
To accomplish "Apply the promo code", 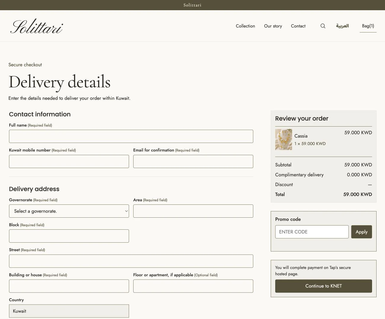I will pos(362,232).
